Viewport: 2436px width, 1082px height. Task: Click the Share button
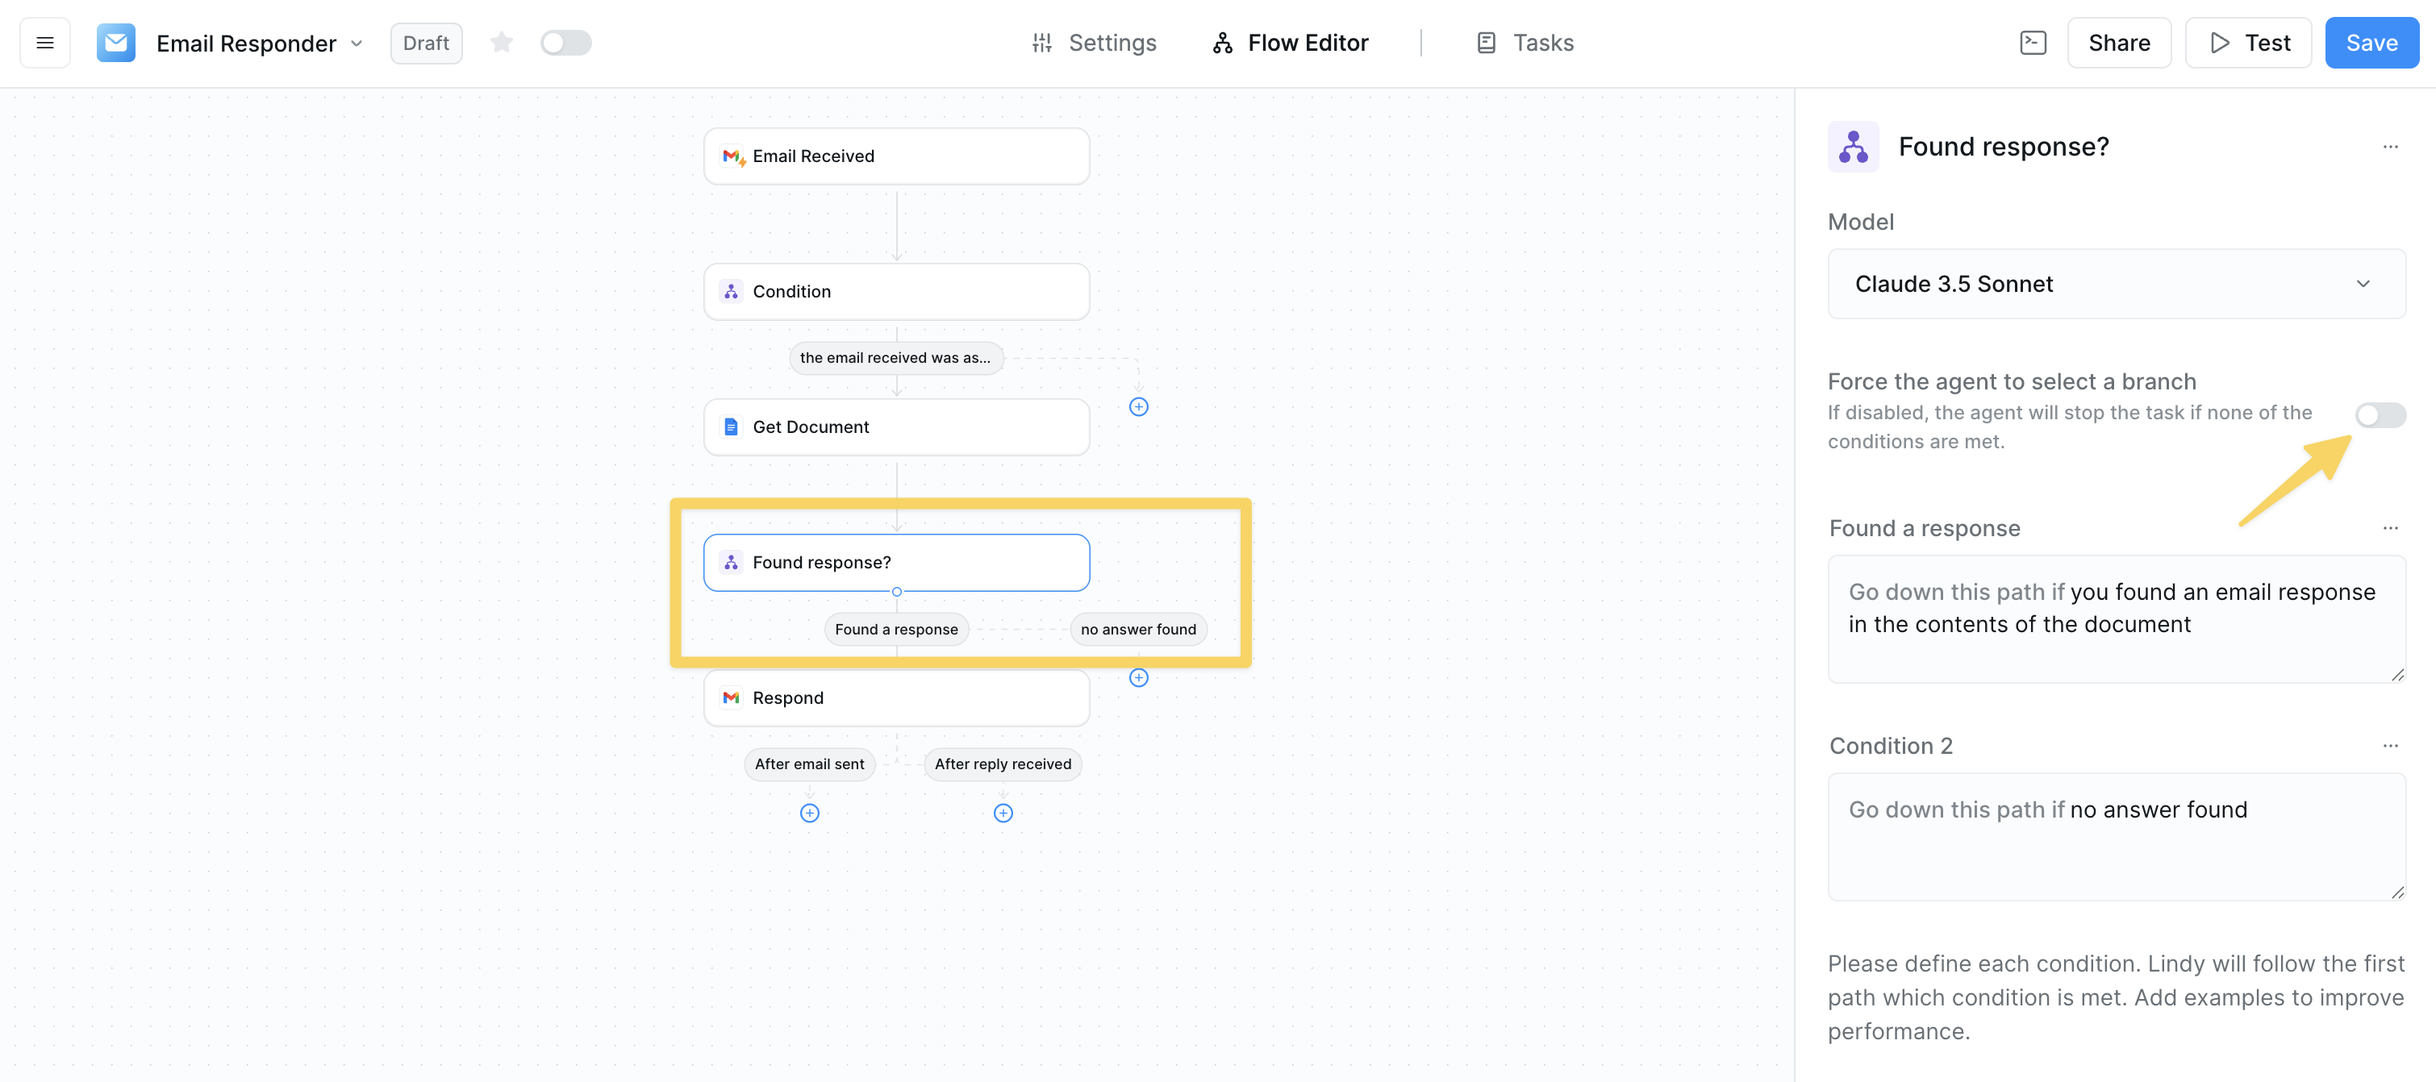(2118, 43)
